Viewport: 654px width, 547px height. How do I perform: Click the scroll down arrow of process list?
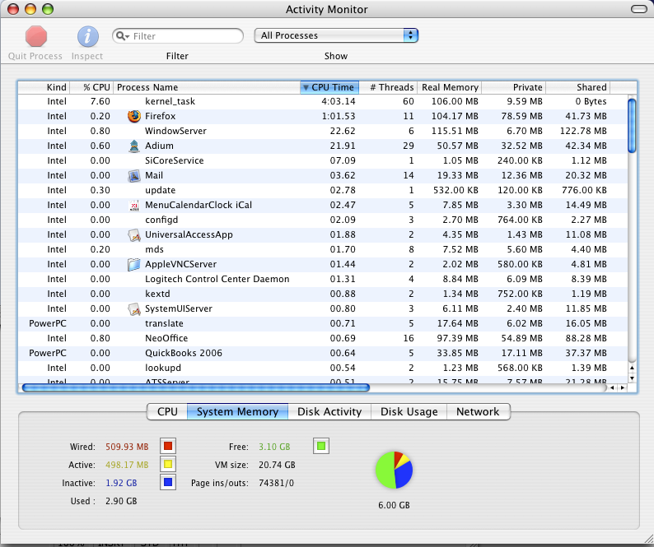point(632,378)
